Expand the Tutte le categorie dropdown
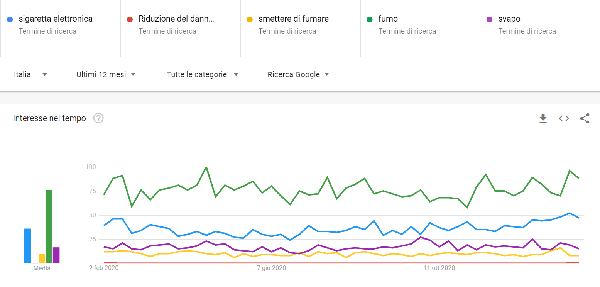The image size is (600, 287). tap(203, 74)
